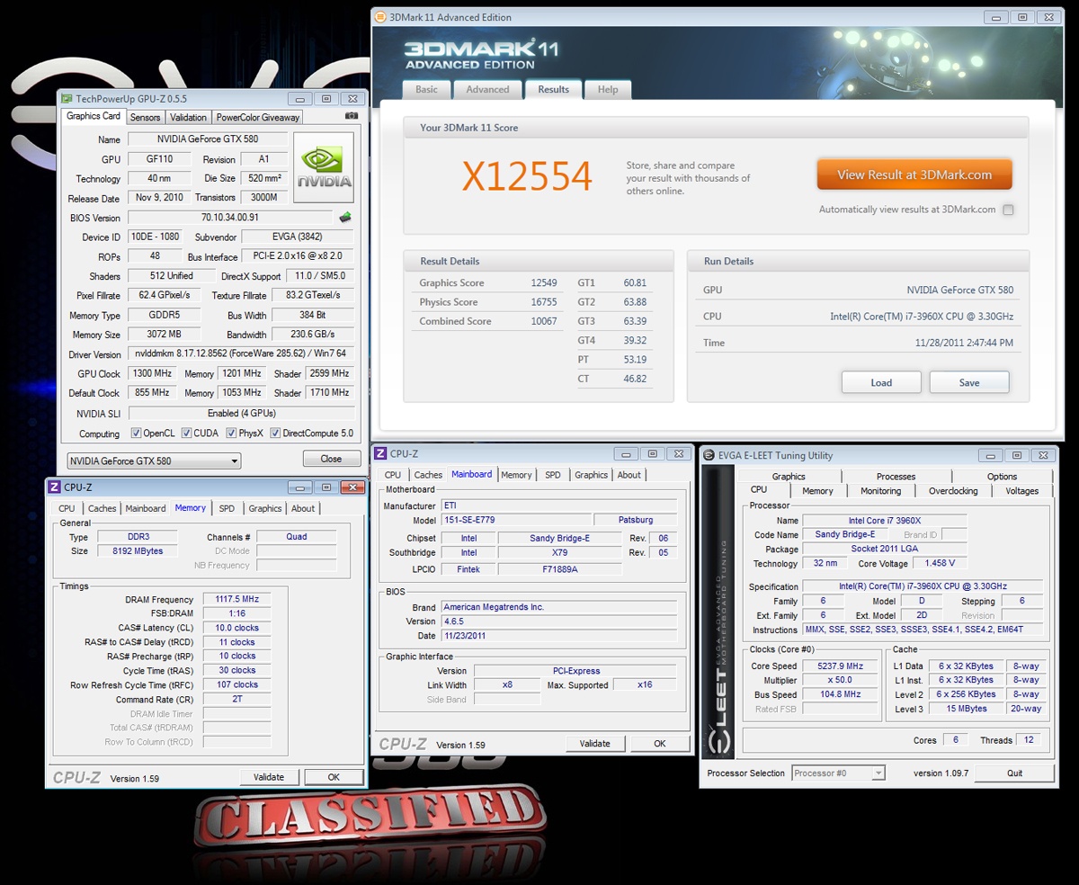The width and height of the screenshot is (1079, 885).
Task: Switch to CPU tab in CPU-Z Mainboard window
Action: point(393,475)
